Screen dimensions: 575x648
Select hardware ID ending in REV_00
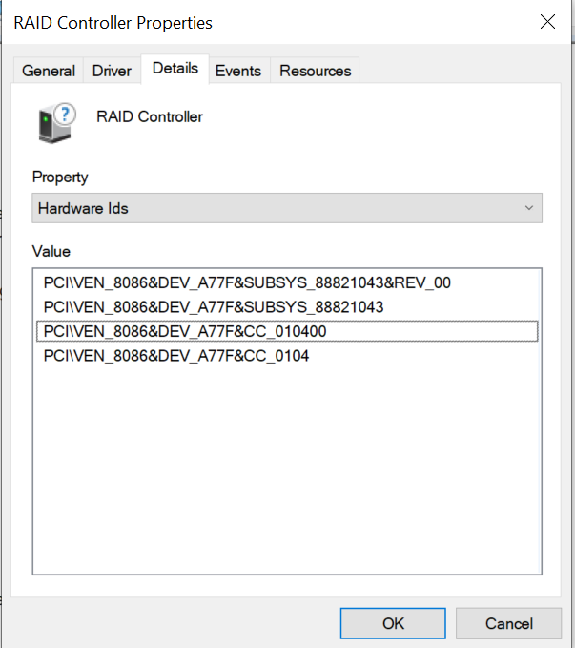(x=246, y=283)
